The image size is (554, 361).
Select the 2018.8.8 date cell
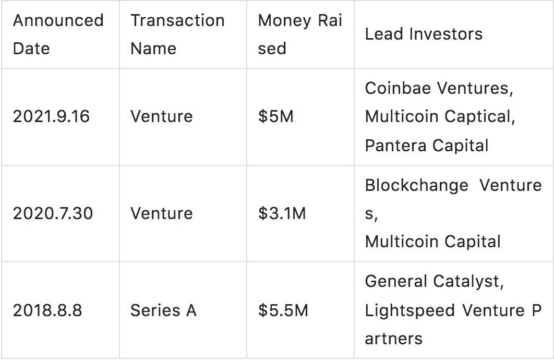pos(47,310)
